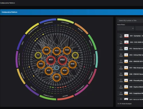
Task: Click the Command and Control ring segment
Action: pos(17,59)
